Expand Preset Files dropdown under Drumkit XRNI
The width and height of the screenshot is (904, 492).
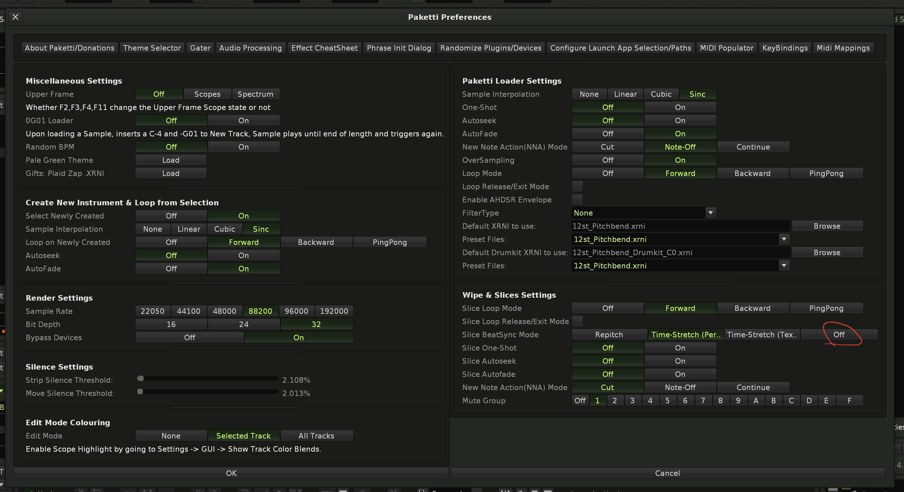[784, 266]
